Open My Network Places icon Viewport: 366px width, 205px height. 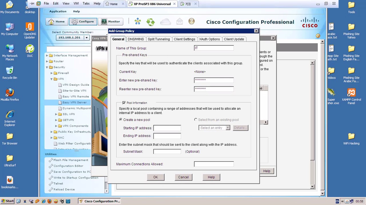click(x=10, y=53)
